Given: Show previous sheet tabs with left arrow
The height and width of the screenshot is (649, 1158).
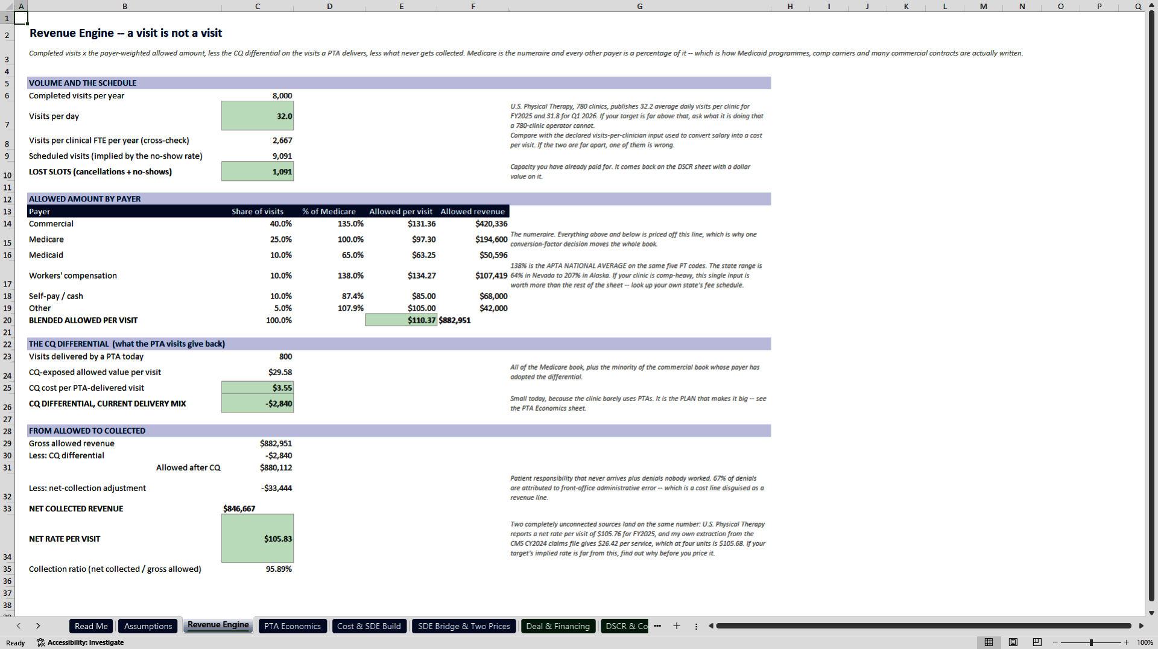Looking at the screenshot, I should (x=19, y=626).
